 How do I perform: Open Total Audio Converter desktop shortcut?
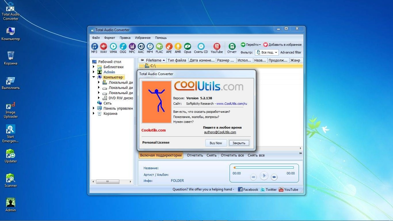pos(11,12)
